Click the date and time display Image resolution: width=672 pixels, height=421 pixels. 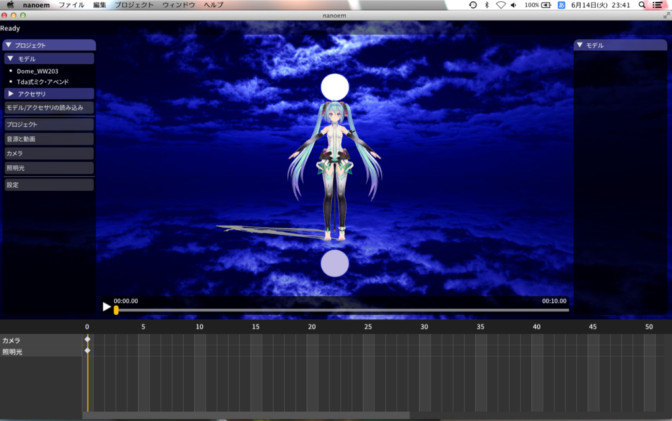pos(600,5)
